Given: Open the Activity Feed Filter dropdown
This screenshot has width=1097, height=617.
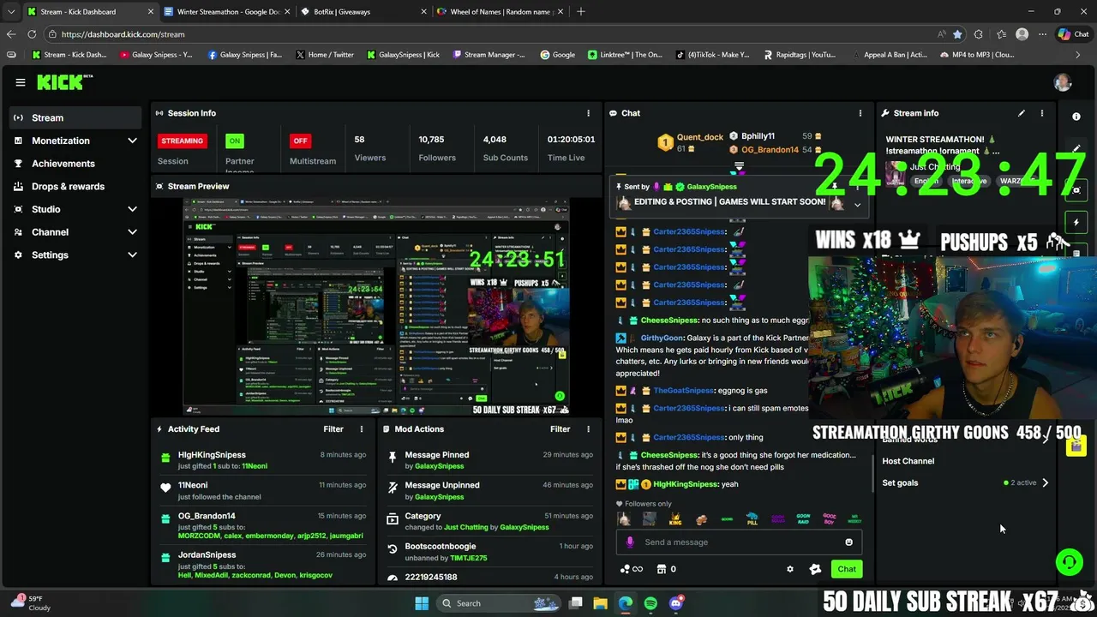Looking at the screenshot, I should pos(333,429).
